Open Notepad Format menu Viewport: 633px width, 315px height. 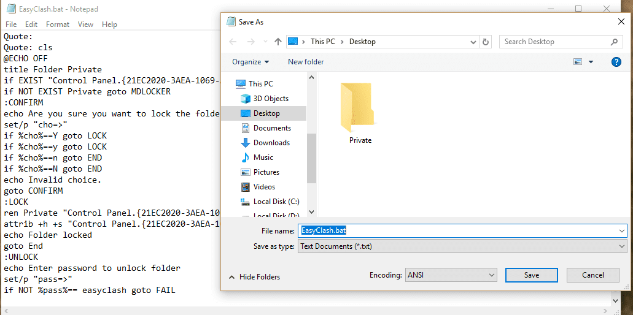tap(58, 25)
